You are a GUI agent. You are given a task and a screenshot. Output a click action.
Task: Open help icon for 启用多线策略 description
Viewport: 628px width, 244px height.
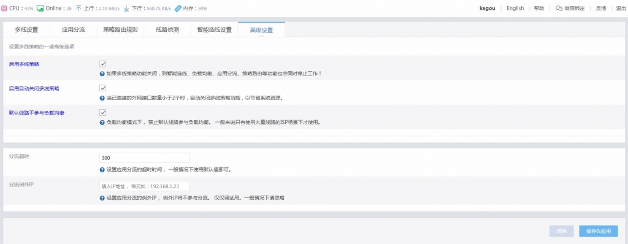pos(102,74)
